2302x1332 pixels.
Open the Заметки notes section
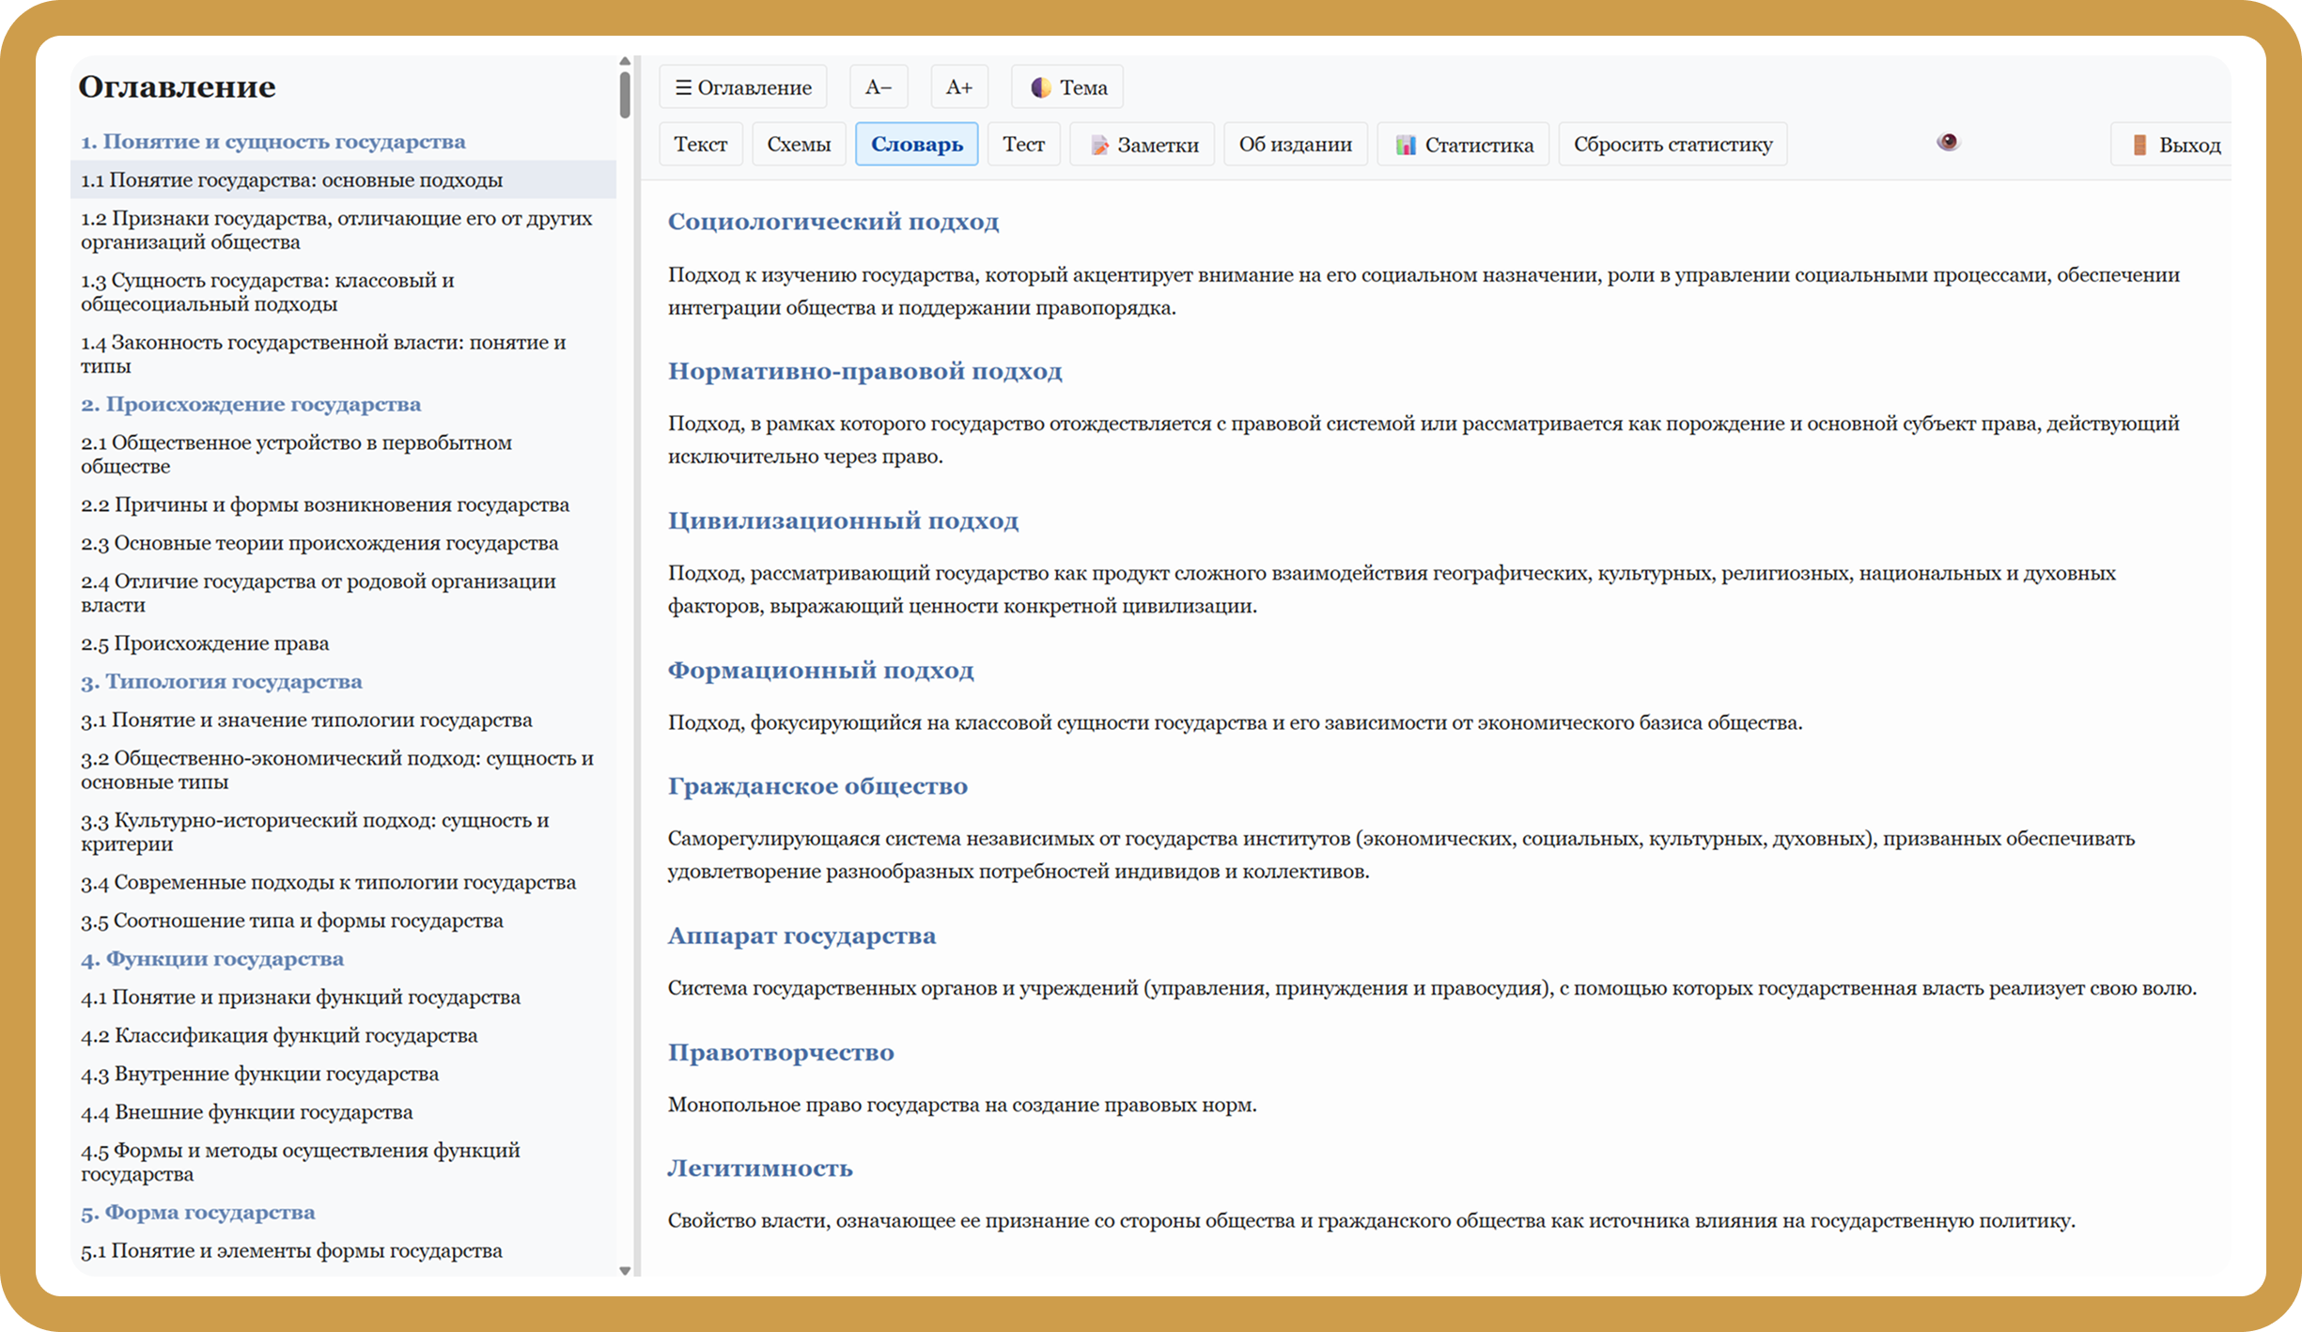tap(1142, 145)
